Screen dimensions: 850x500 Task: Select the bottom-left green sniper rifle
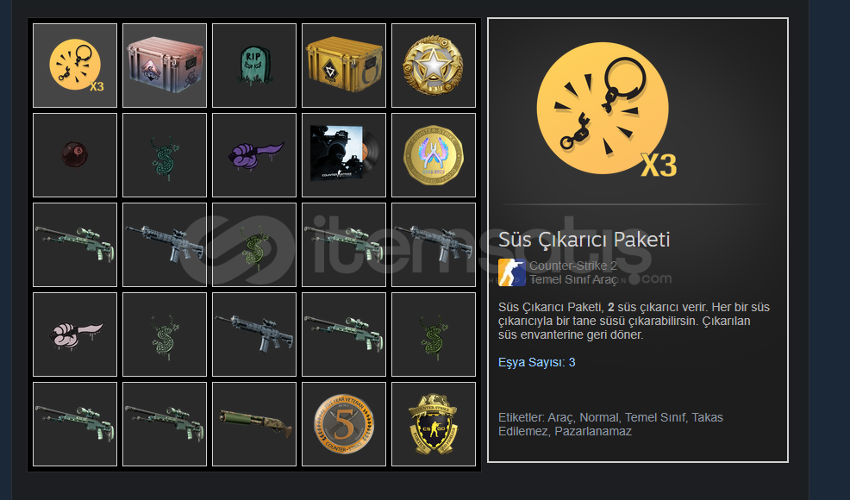(75, 424)
